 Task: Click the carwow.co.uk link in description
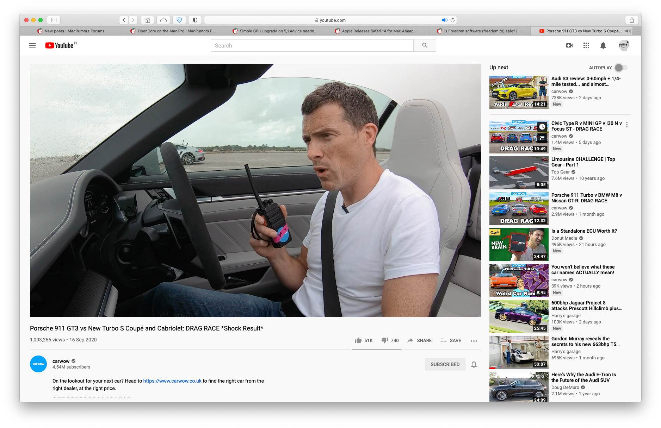(172, 381)
